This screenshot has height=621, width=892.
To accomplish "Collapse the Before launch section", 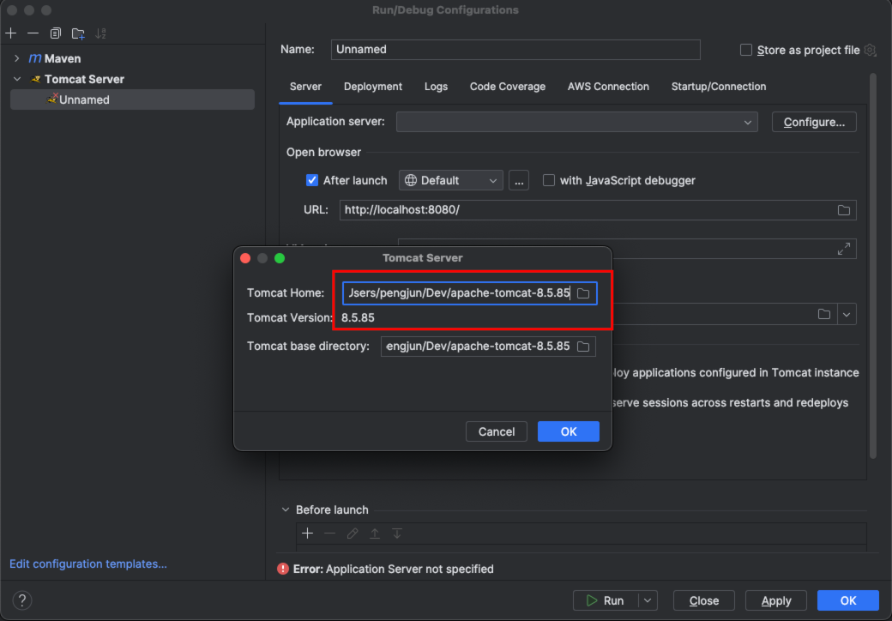I will [x=286, y=509].
